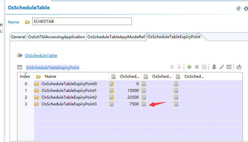
Task: Click offset value 0 in ExpiryPoint0 row
Action: [x=137, y=84]
